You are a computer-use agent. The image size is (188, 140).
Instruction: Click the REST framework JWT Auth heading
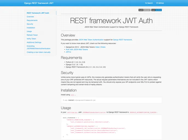coord(111,21)
